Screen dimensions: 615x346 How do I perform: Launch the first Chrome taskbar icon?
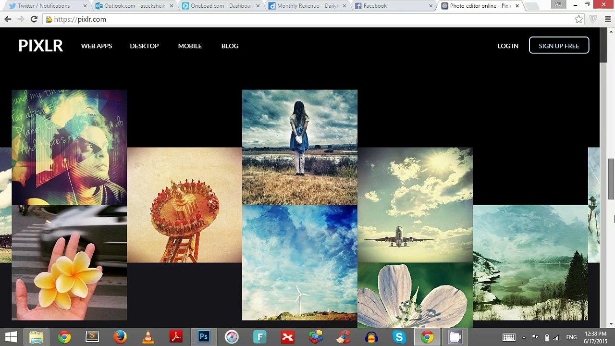click(x=64, y=337)
